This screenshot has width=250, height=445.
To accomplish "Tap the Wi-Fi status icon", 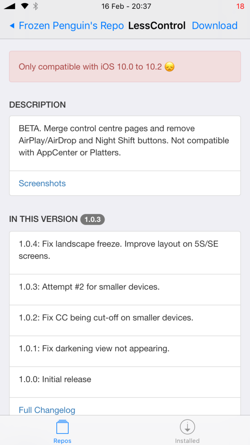I will (x=24, y=6).
